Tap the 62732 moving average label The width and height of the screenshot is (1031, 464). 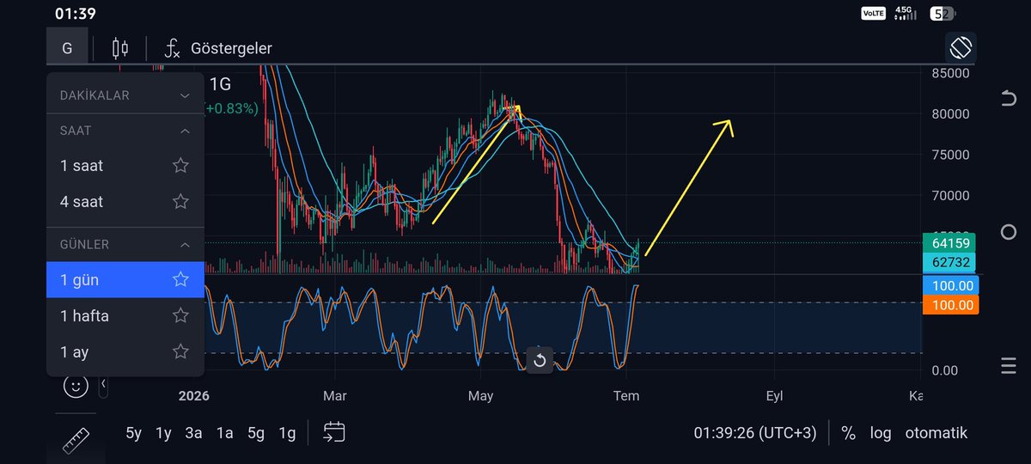[x=949, y=262]
